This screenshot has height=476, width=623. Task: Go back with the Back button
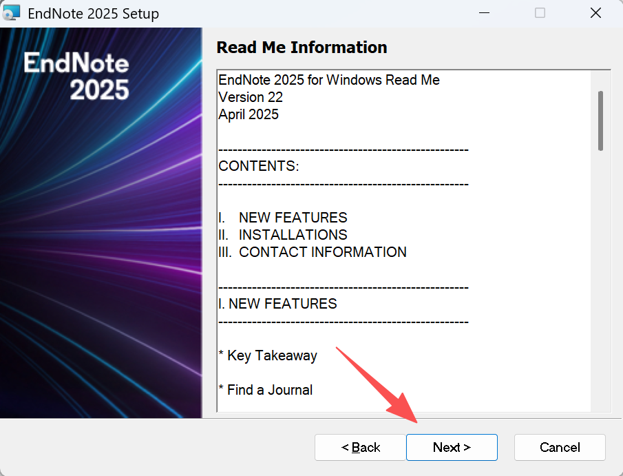point(361,447)
